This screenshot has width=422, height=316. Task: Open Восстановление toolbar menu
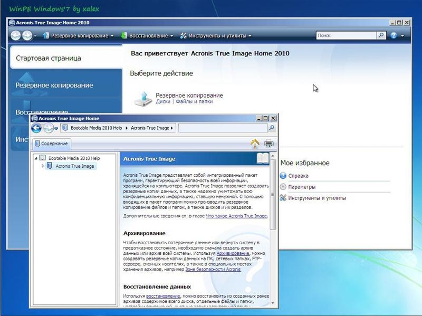pyautogui.click(x=147, y=35)
